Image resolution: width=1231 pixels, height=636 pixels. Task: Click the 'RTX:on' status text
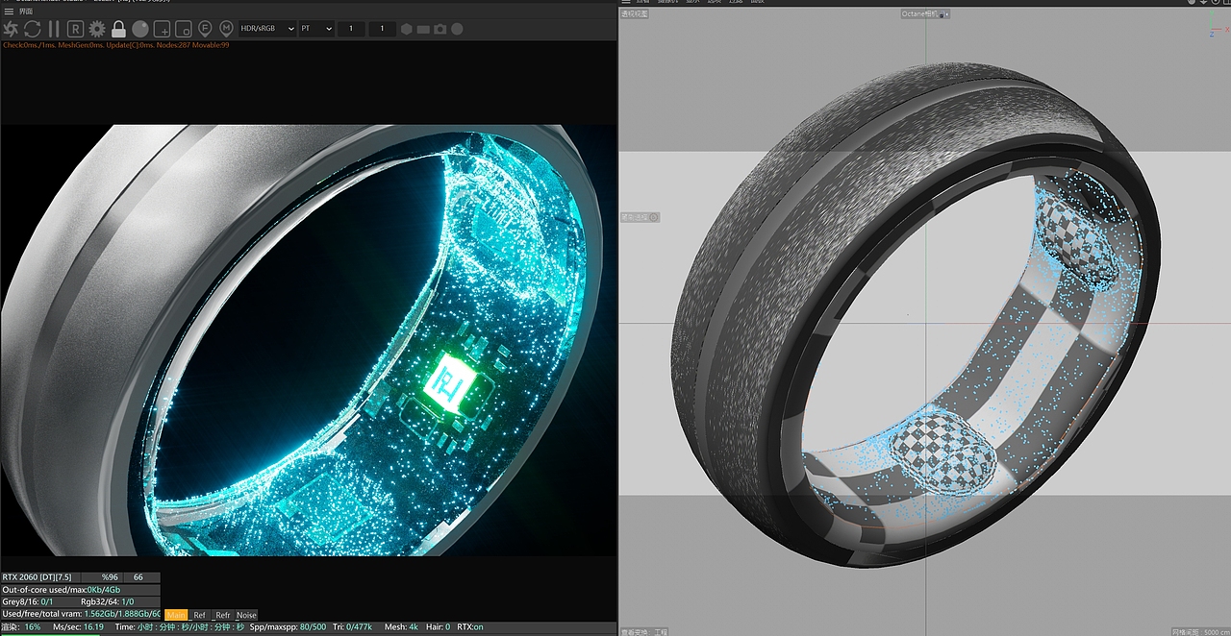[x=470, y=626]
